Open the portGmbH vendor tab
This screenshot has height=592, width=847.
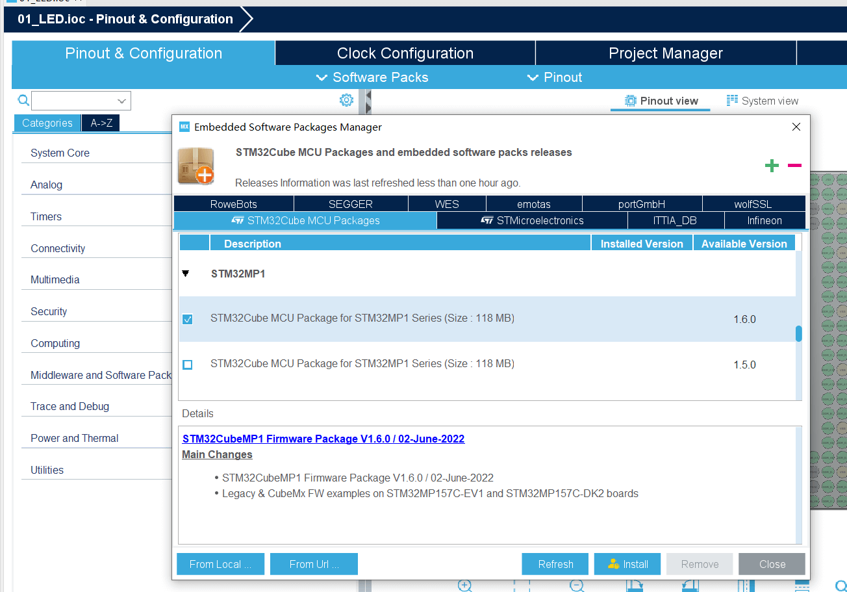click(642, 204)
